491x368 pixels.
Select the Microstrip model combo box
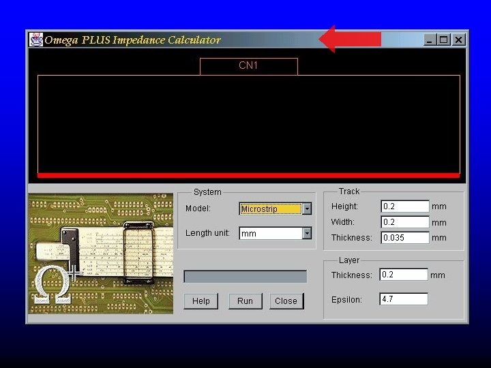[x=276, y=209]
